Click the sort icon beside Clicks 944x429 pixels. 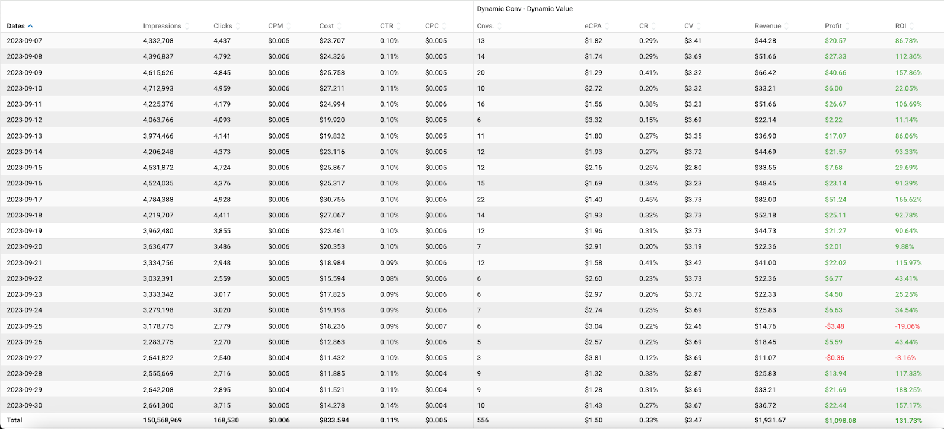tap(238, 26)
